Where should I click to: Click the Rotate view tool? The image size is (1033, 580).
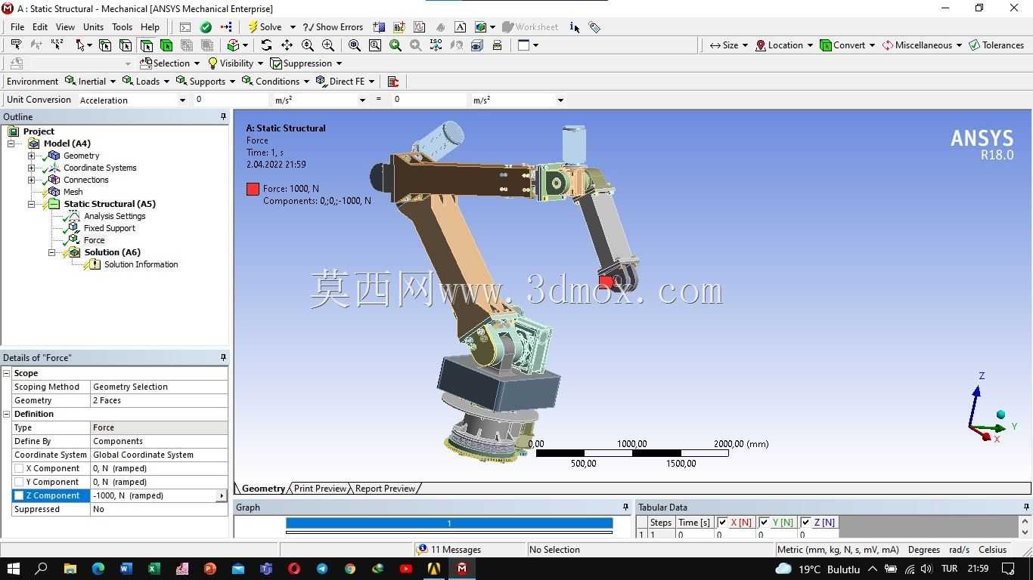[x=266, y=45]
